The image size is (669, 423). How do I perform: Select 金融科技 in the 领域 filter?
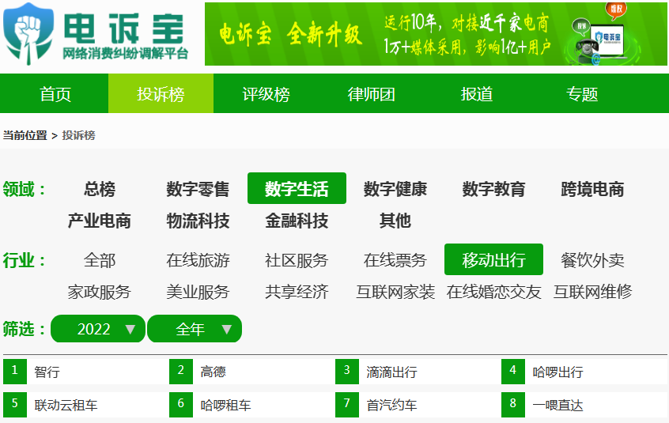point(297,221)
